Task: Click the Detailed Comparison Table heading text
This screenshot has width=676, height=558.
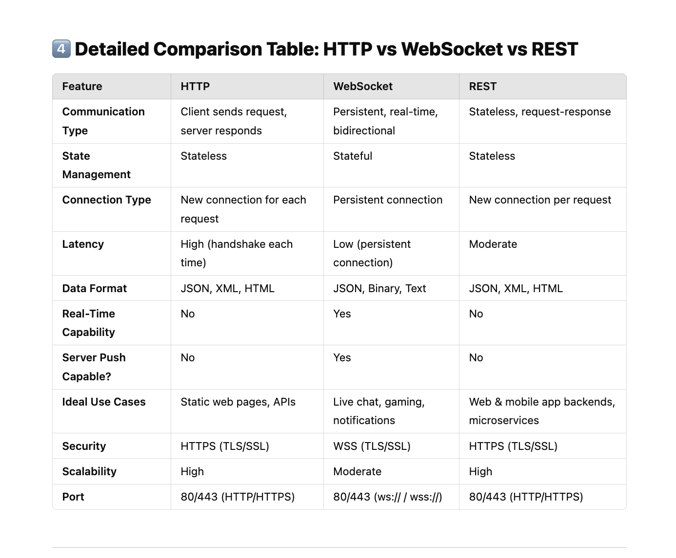Action: (326, 49)
